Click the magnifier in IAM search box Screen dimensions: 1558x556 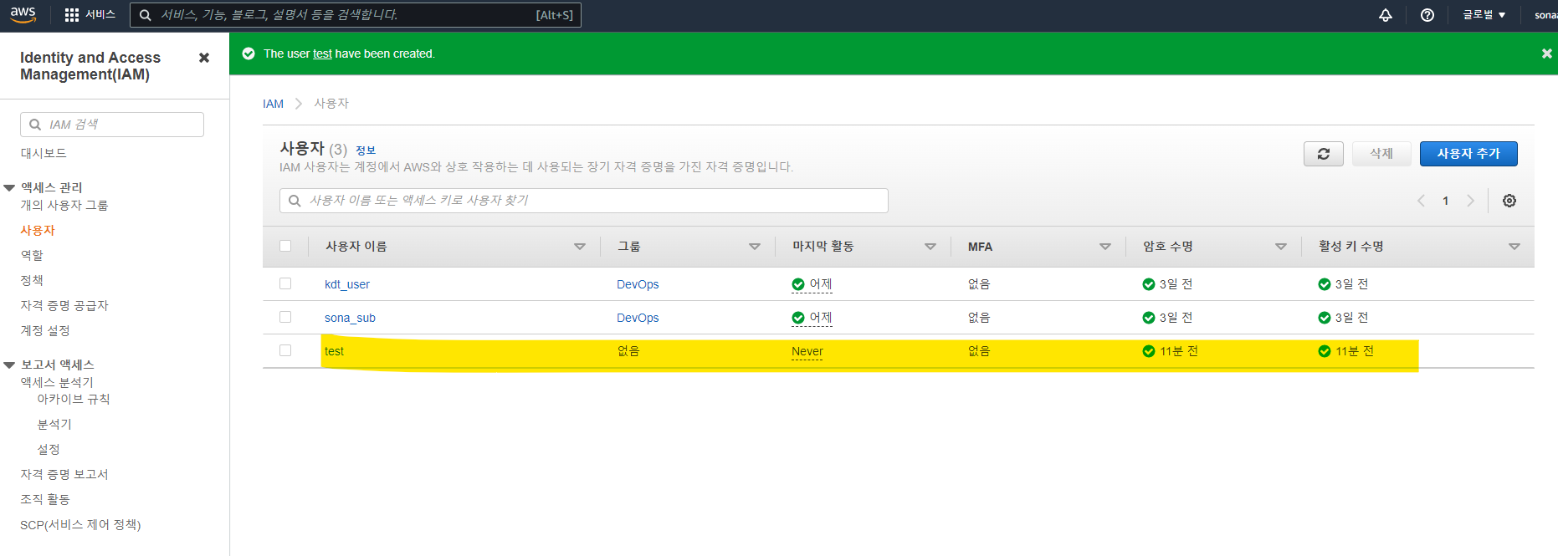tap(35, 125)
